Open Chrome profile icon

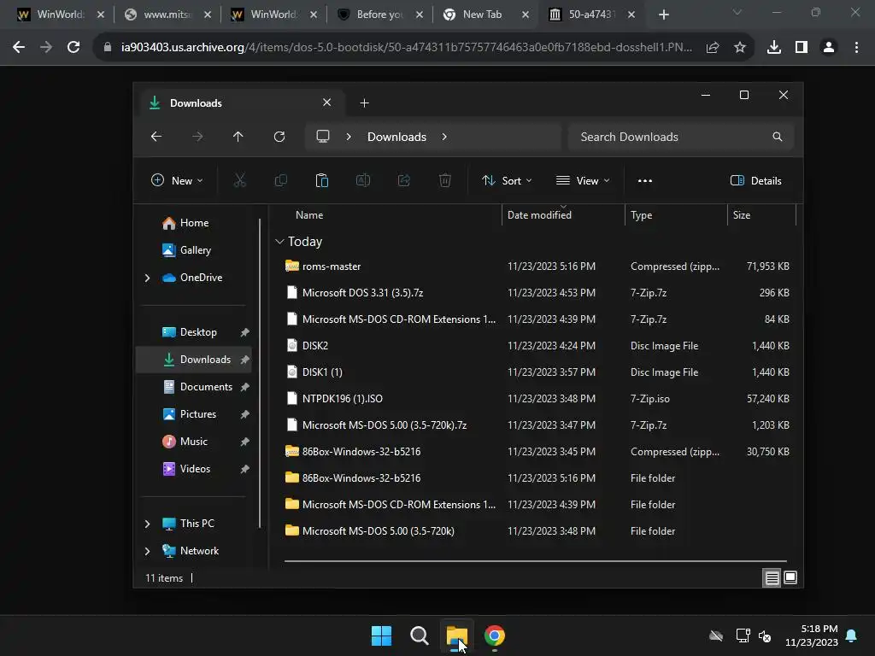point(829,48)
